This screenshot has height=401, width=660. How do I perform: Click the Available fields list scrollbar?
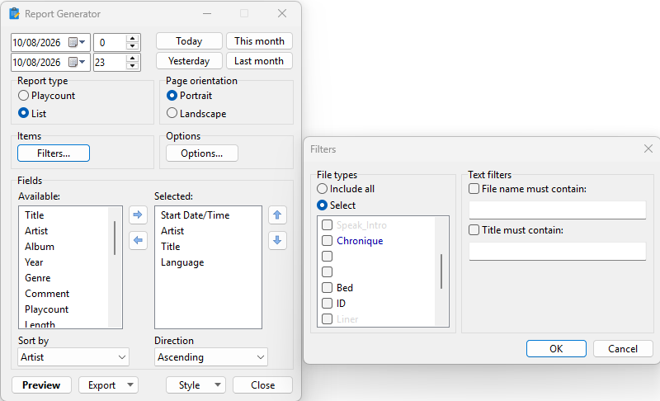pos(115,238)
